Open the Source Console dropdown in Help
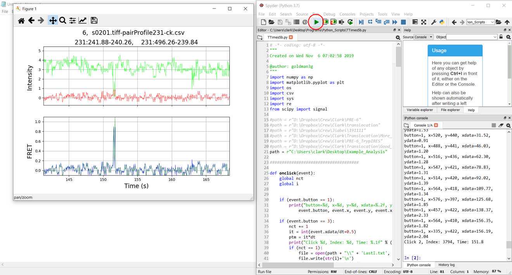 424,37
